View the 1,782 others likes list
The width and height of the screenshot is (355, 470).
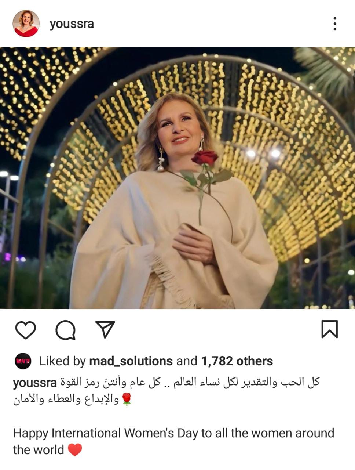click(x=237, y=361)
